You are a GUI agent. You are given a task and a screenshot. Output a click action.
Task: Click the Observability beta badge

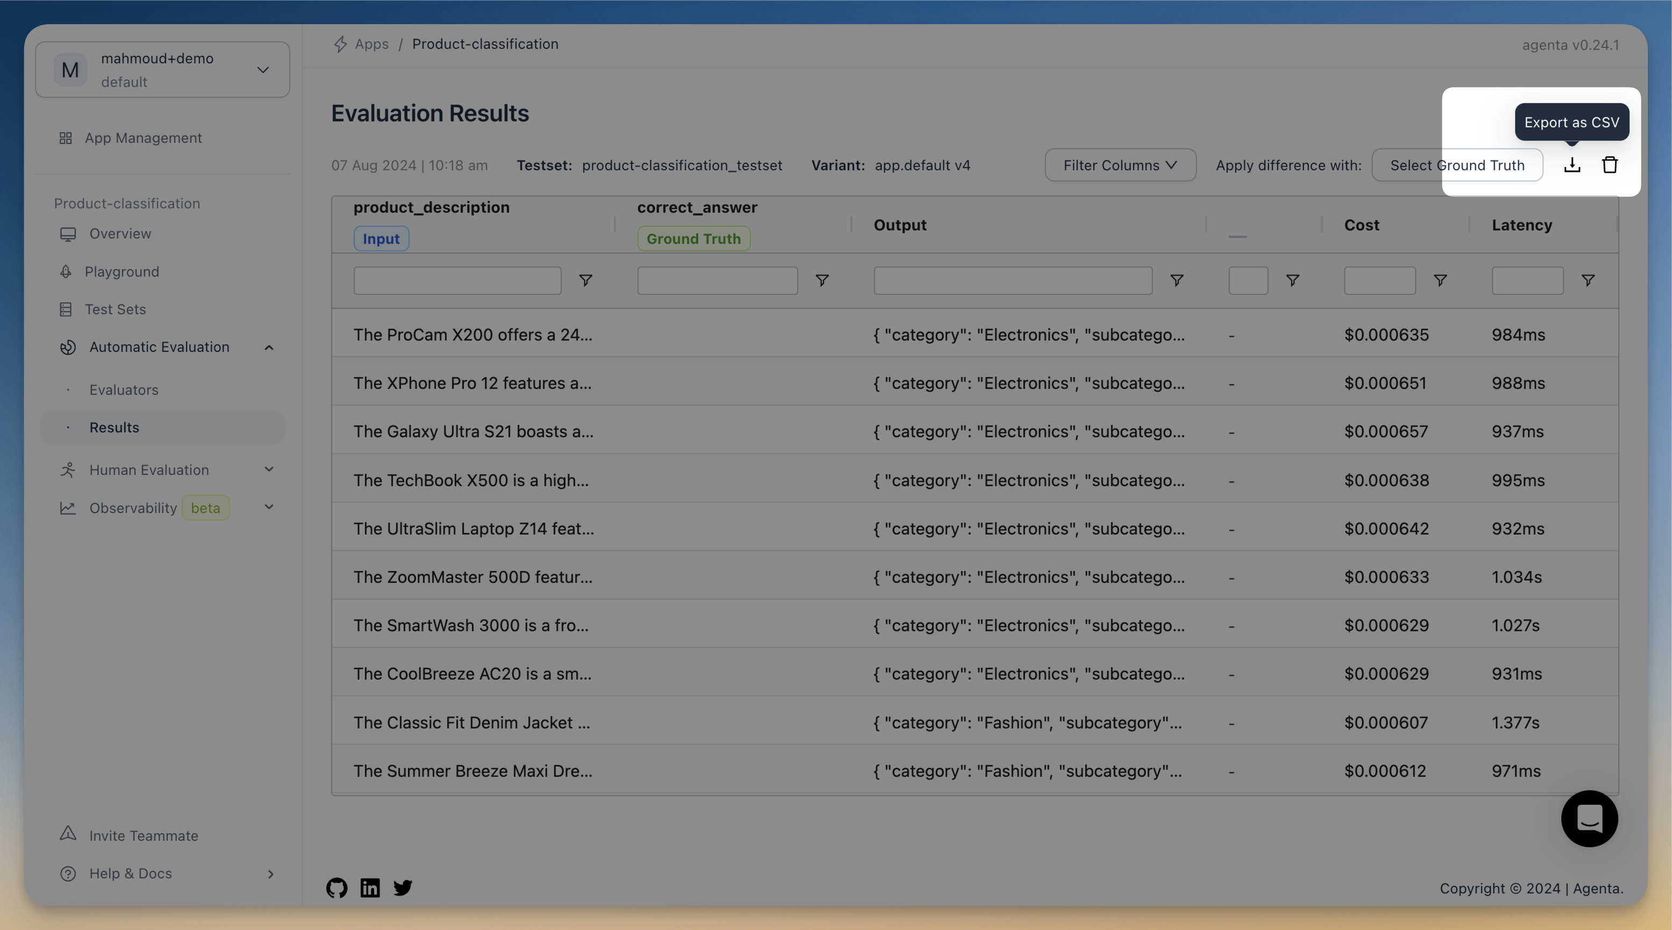pyautogui.click(x=205, y=508)
